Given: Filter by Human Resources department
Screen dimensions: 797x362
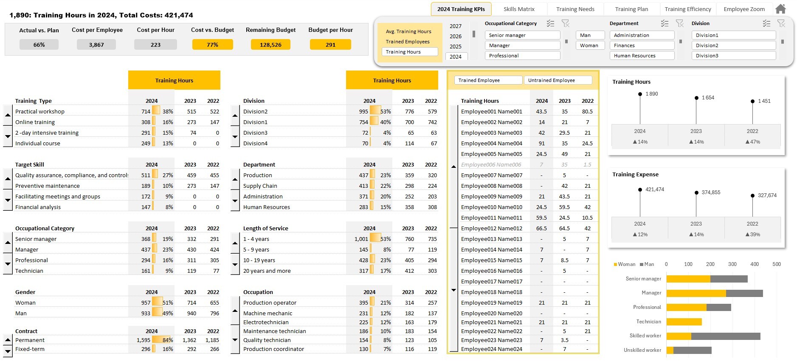Looking at the screenshot, I should (642, 56).
